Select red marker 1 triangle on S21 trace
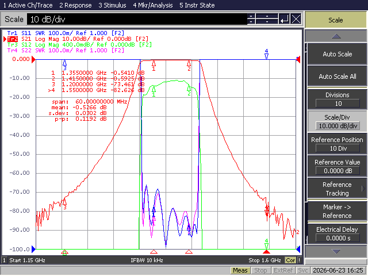The height and width of the screenshot is (276, 368). coord(154,63)
